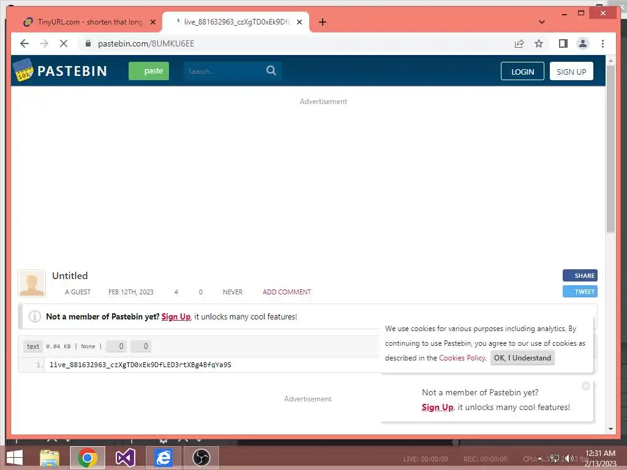Click the guest user avatar thumbnail

click(32, 283)
